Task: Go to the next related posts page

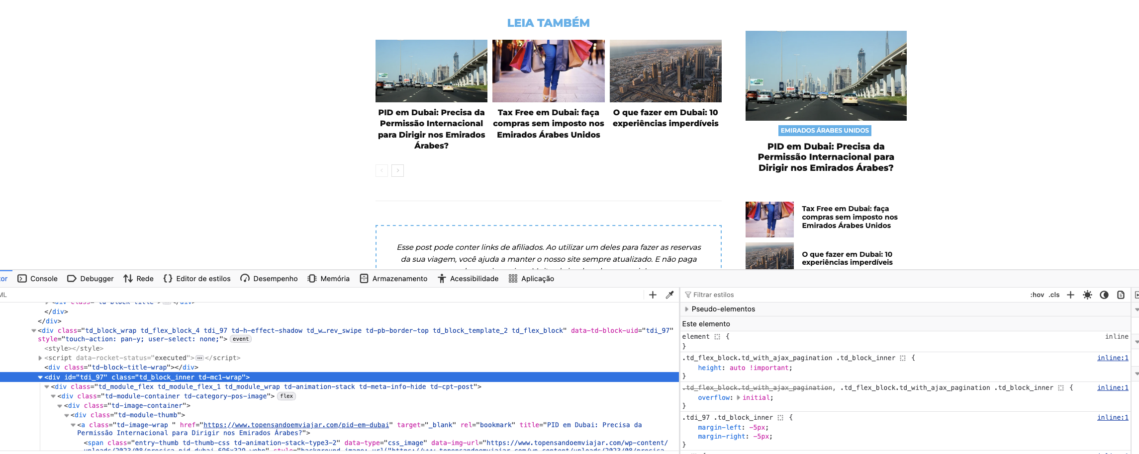Action: point(397,170)
